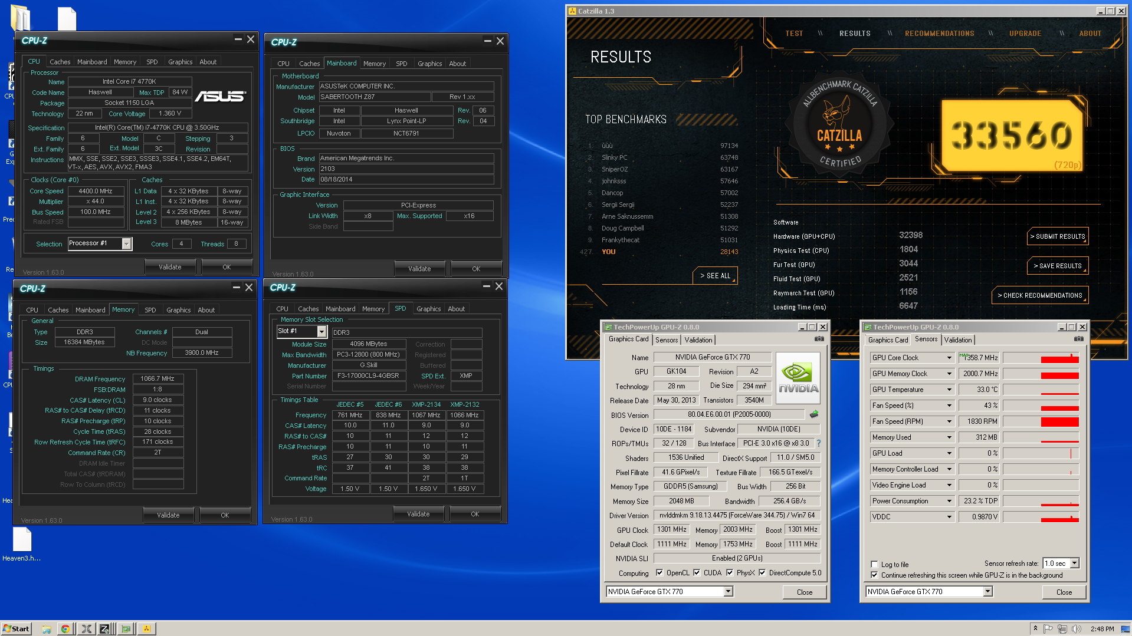Click the CPU-Z taskbar icon

pyautogui.click(x=105, y=629)
